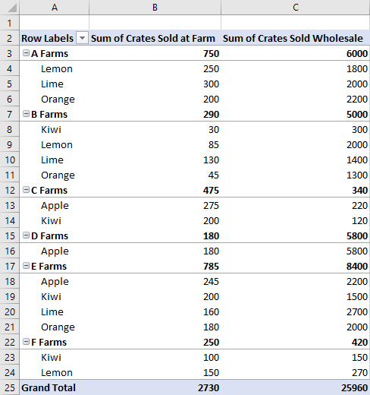Select the Orange cell under B Farms
Image resolution: width=370 pixels, height=395 pixels.
pos(55,175)
